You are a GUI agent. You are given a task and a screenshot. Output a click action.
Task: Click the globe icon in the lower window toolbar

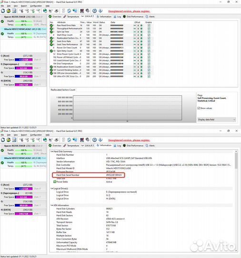pos(45,140)
